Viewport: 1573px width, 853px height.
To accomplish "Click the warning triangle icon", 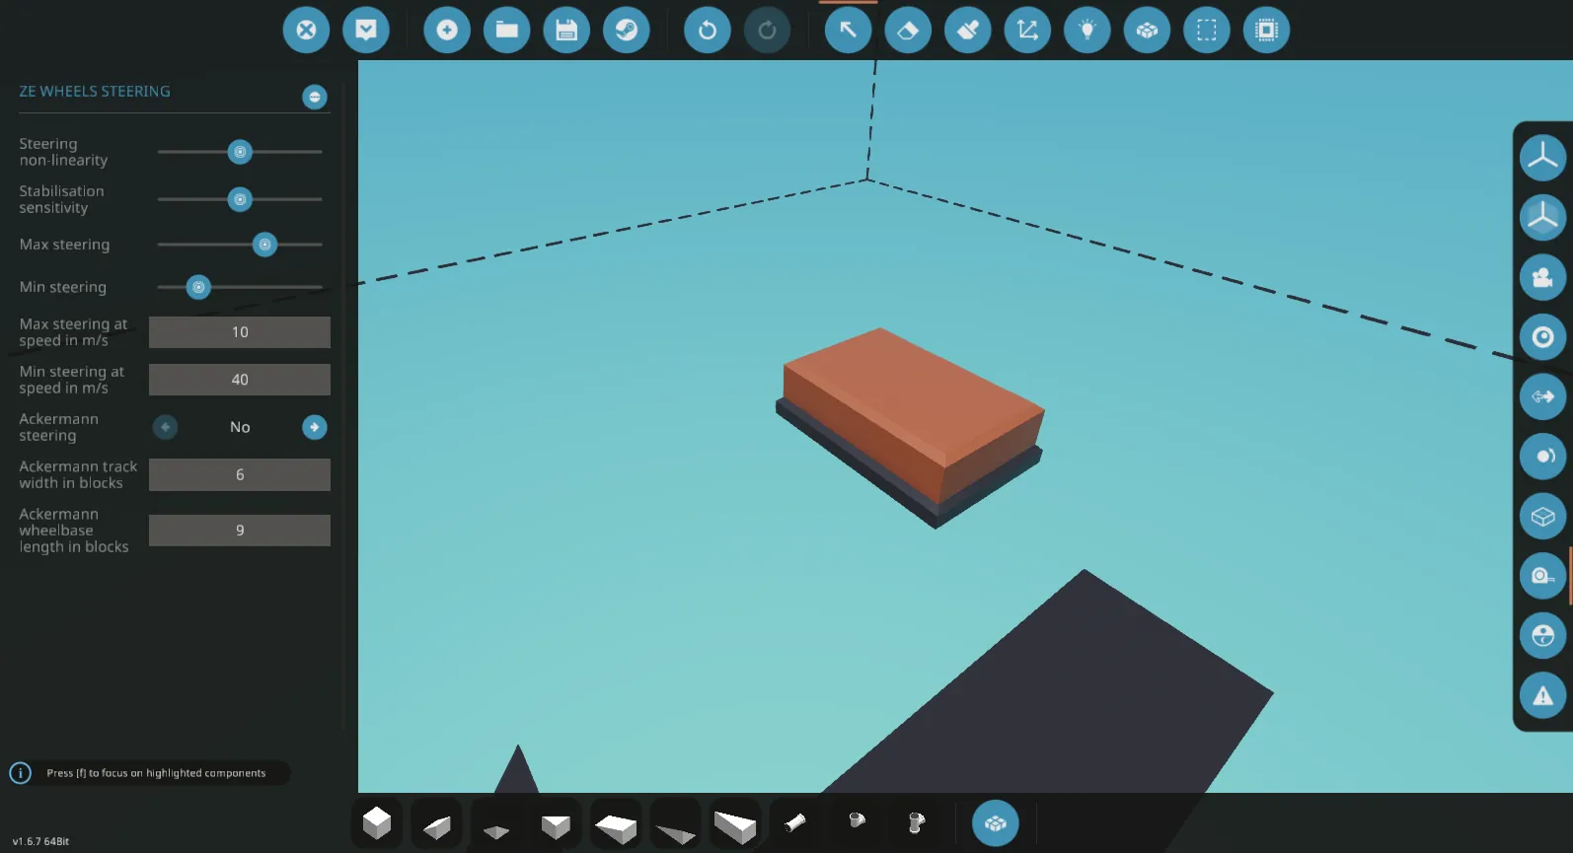I will [x=1542, y=696].
